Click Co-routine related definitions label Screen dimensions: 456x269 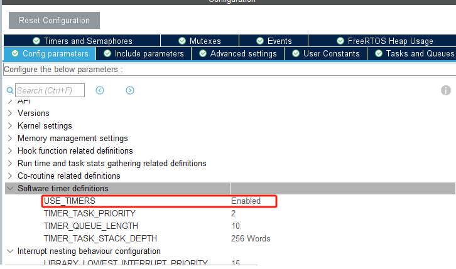pos(68,176)
